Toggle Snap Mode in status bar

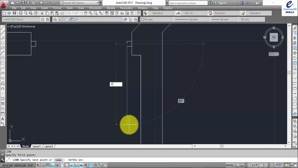pyautogui.click(x=43, y=165)
